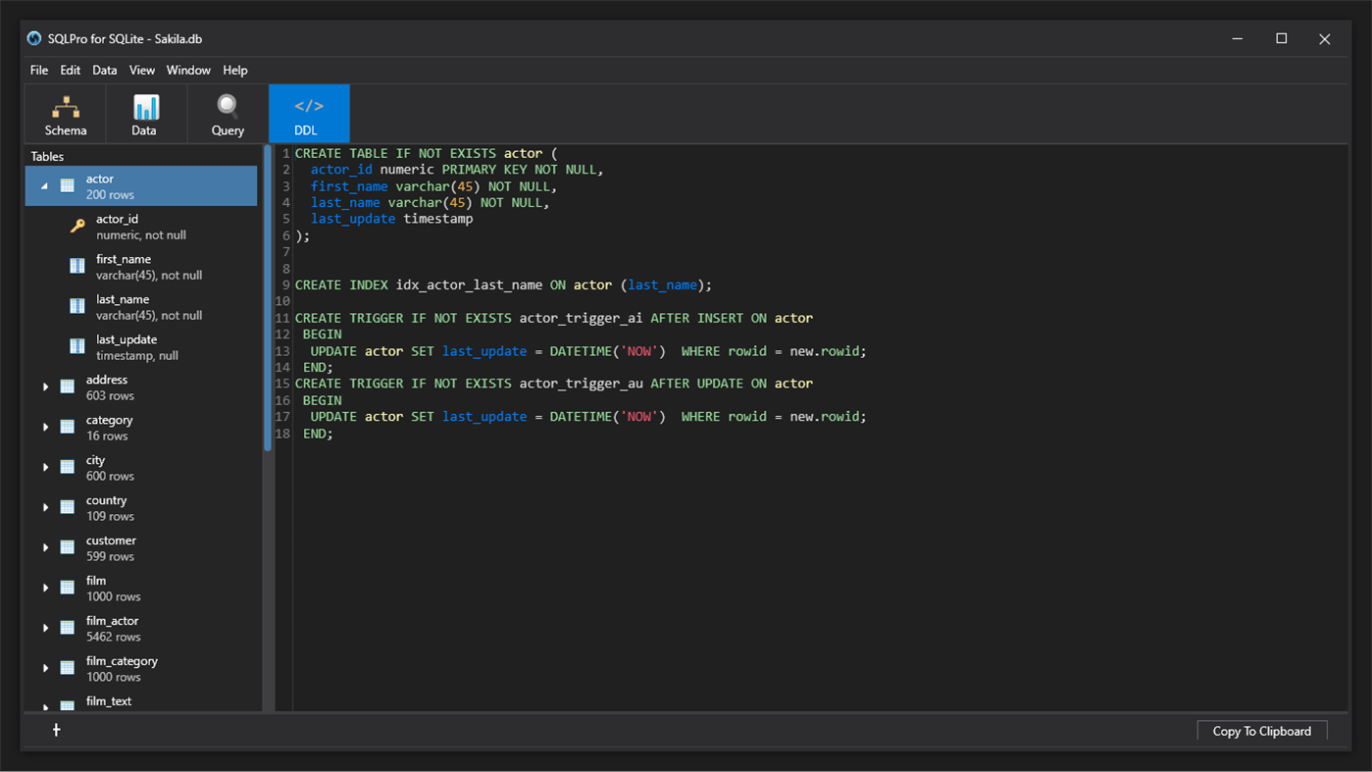
Task: Maximize the SQLPro window
Action: (x=1281, y=38)
